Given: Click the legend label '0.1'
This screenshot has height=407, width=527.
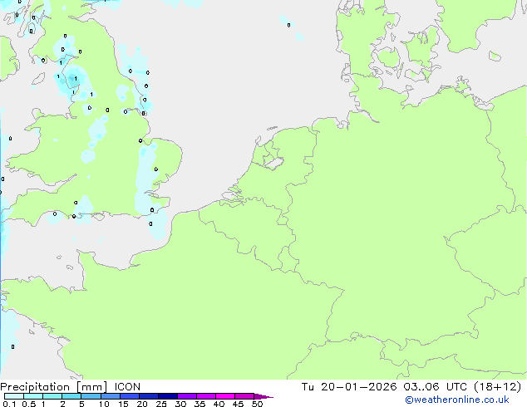Looking at the screenshot, I should (x=9, y=404).
